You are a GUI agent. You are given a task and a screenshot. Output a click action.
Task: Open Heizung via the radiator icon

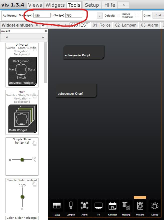point(126,206)
